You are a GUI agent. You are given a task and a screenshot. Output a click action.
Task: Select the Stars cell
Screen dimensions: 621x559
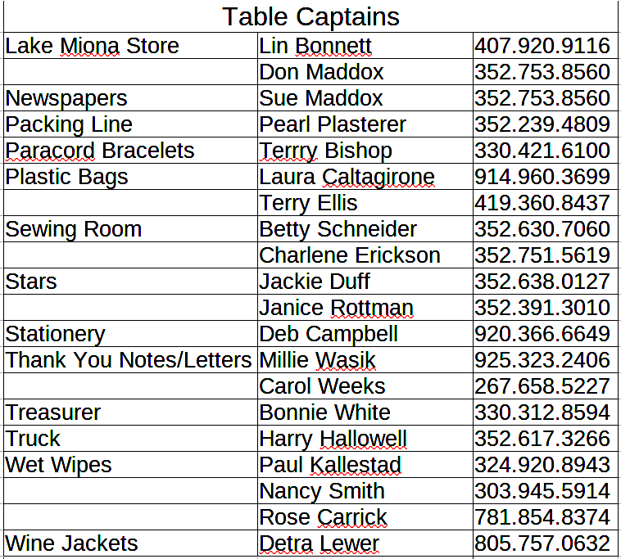[x=31, y=282]
